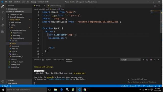Open the Source Control view
163x92 pixels.
click(x=3, y=19)
